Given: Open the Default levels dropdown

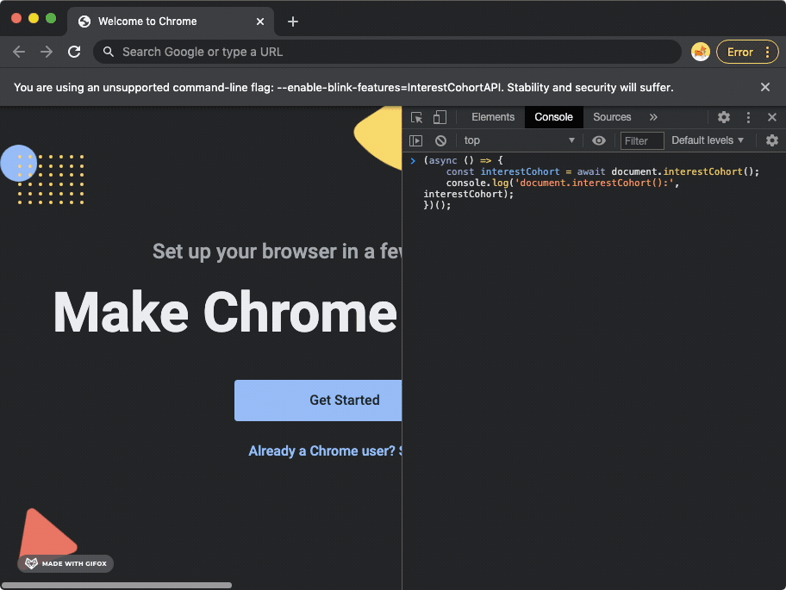Looking at the screenshot, I should (x=708, y=140).
